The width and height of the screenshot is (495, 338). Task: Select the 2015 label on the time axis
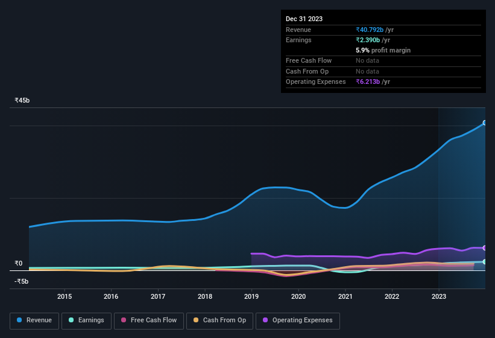click(x=65, y=296)
